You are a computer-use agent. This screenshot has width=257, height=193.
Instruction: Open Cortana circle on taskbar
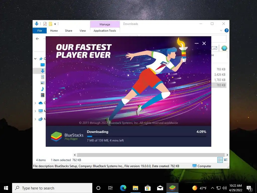click(x=98, y=188)
